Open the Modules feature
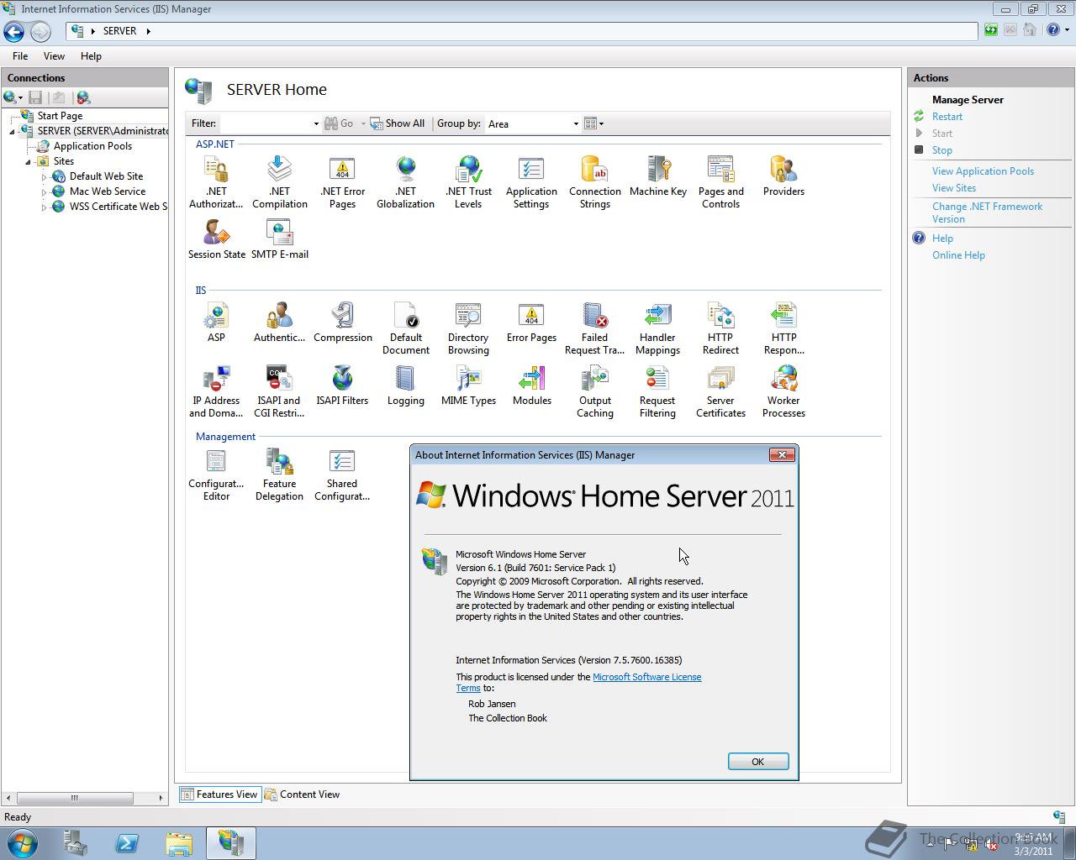 coord(531,385)
